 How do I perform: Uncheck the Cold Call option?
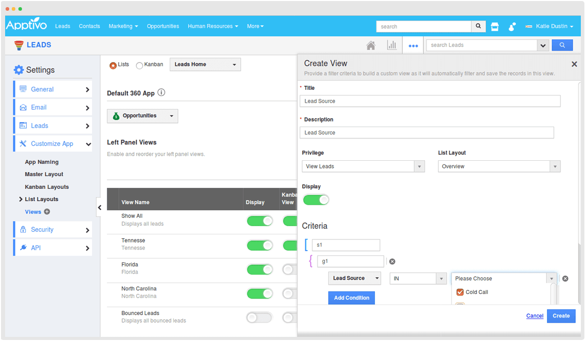click(x=460, y=292)
